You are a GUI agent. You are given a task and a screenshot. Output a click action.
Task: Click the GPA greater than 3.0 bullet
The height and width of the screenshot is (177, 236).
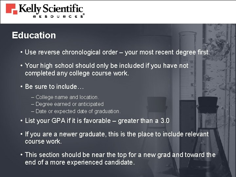(97, 121)
